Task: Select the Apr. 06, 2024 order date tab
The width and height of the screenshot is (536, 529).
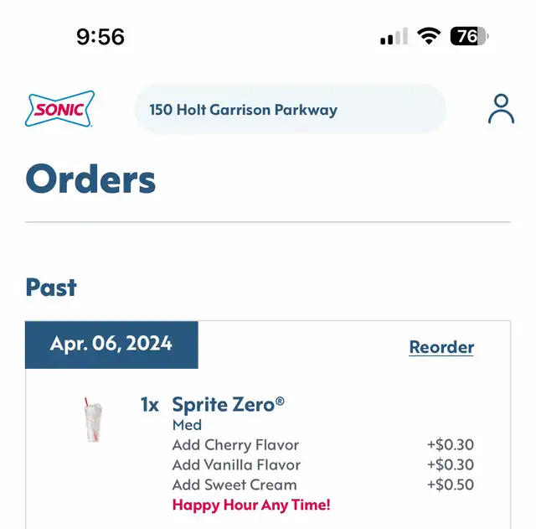Action: [111, 345]
